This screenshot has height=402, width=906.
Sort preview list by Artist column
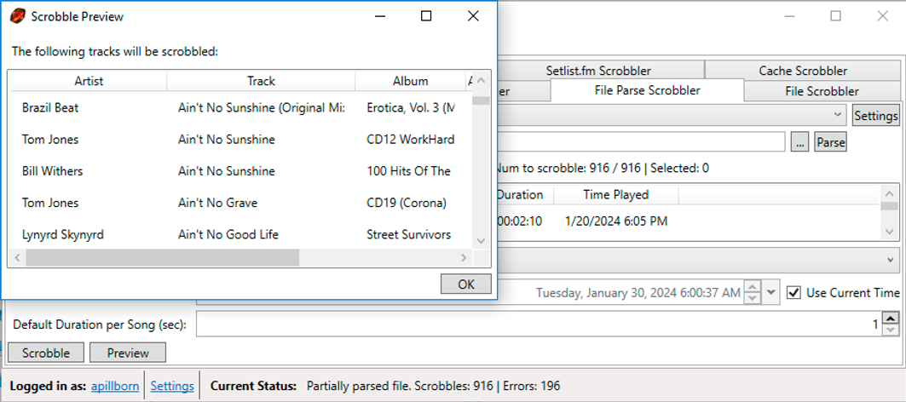click(x=89, y=82)
